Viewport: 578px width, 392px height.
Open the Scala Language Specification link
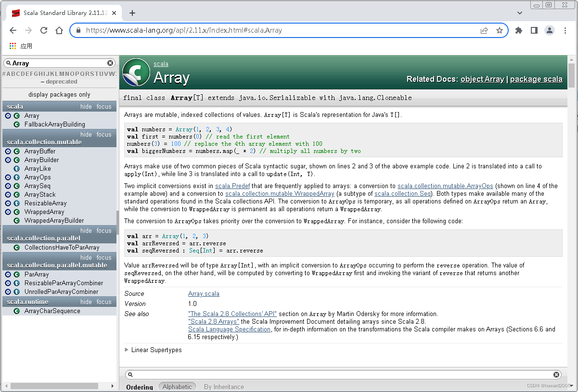coord(230,329)
